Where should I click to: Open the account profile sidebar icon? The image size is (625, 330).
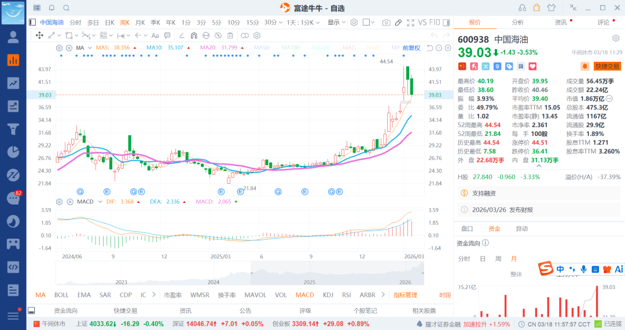coord(13,37)
